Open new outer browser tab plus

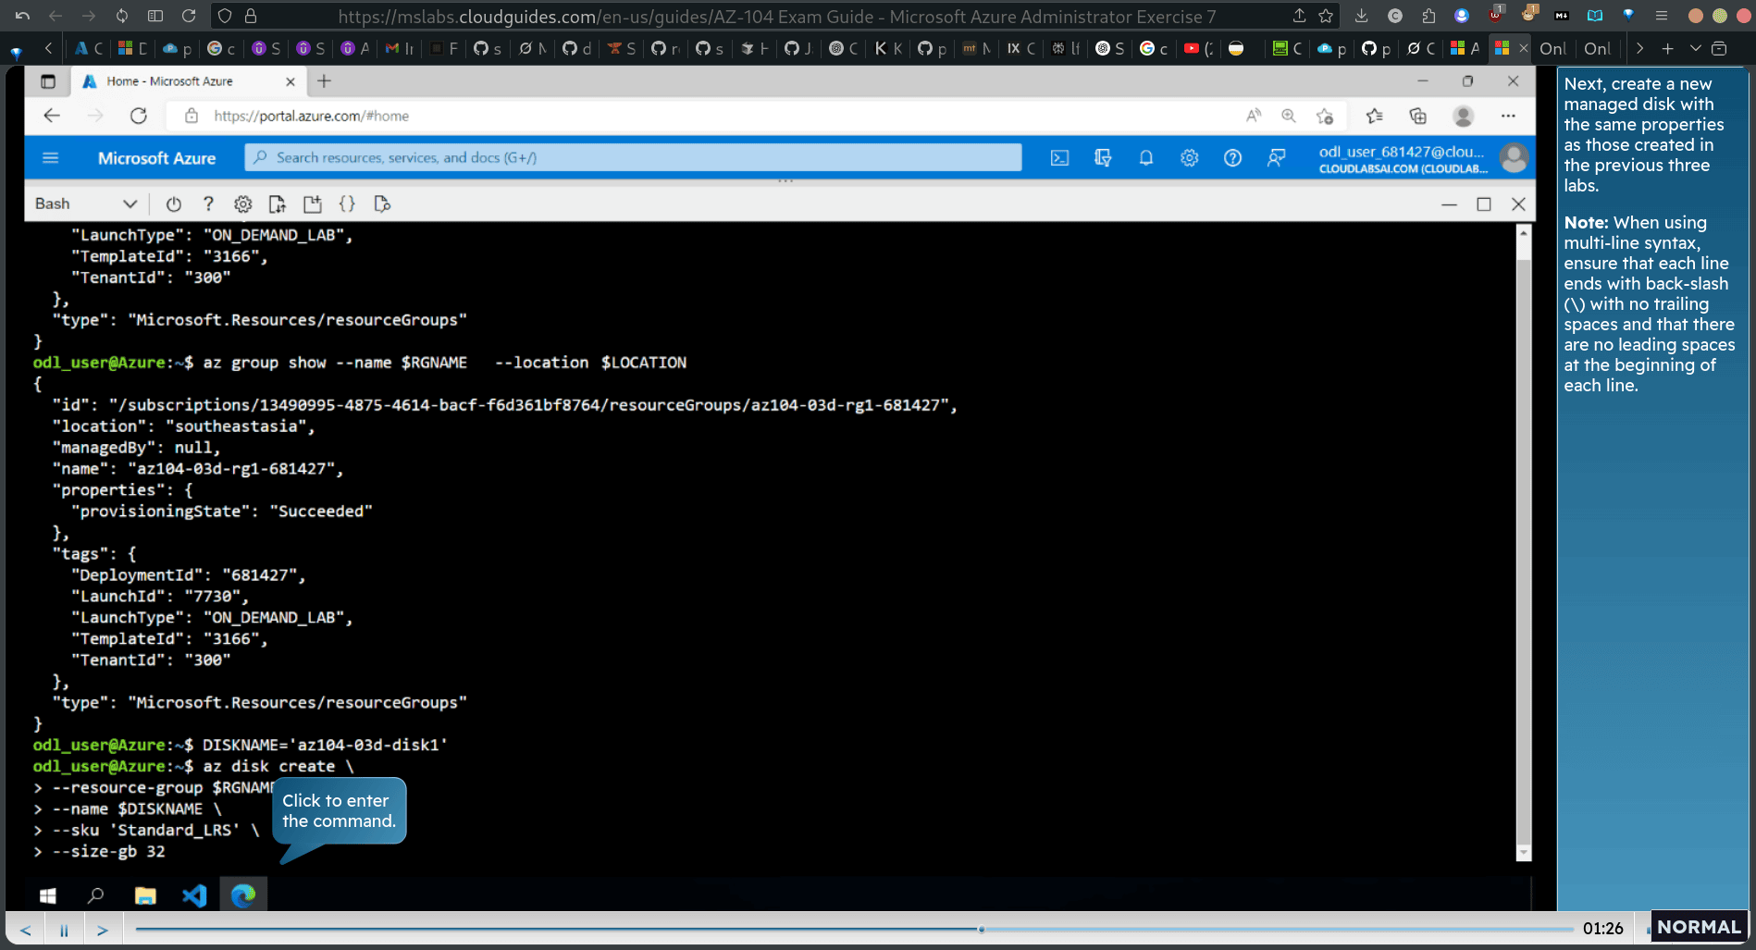tap(1667, 48)
